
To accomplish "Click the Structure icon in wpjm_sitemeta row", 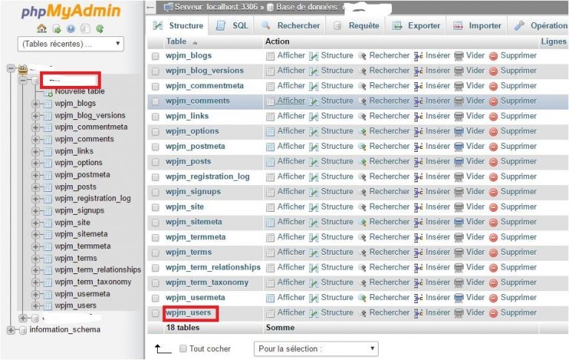I will (313, 222).
